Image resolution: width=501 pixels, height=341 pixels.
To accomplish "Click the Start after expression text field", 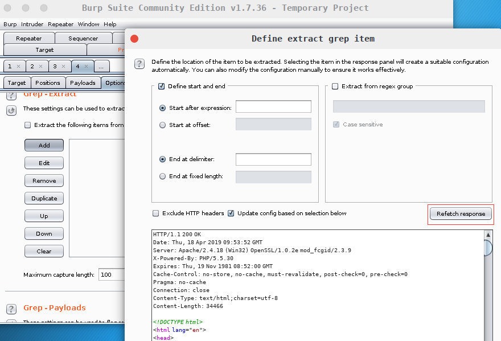I will click(x=273, y=107).
